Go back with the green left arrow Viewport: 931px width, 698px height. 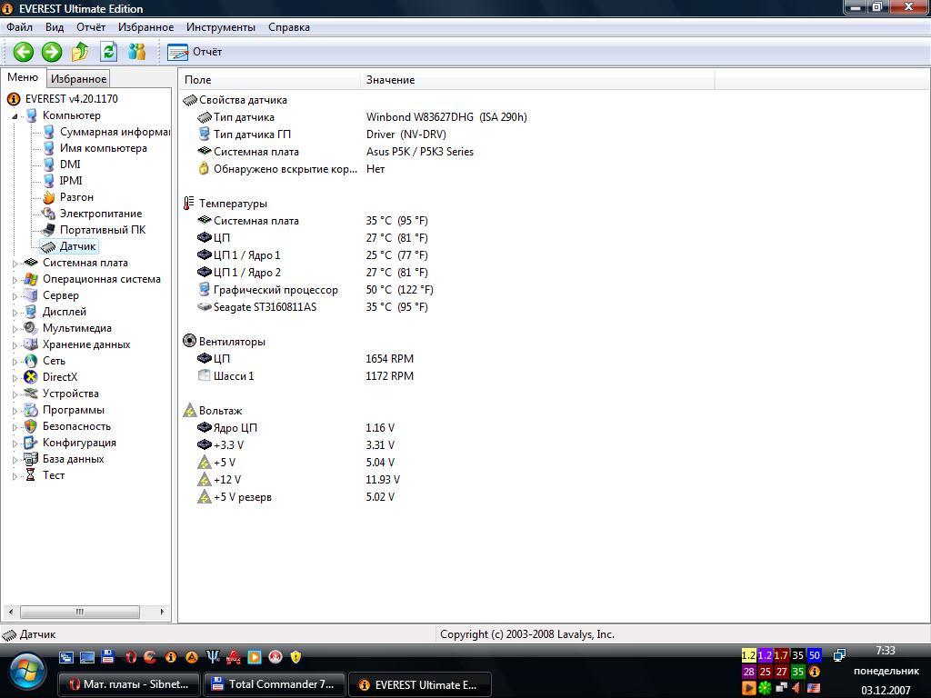(24, 52)
